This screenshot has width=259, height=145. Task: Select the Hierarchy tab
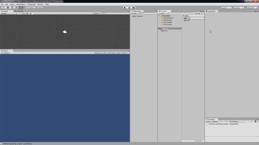[x=136, y=11]
